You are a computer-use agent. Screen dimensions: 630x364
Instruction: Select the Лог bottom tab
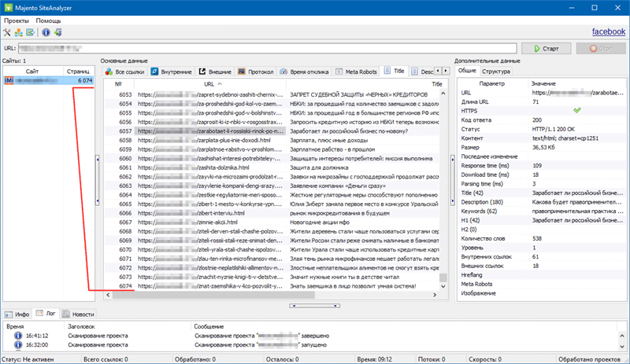tap(46, 314)
